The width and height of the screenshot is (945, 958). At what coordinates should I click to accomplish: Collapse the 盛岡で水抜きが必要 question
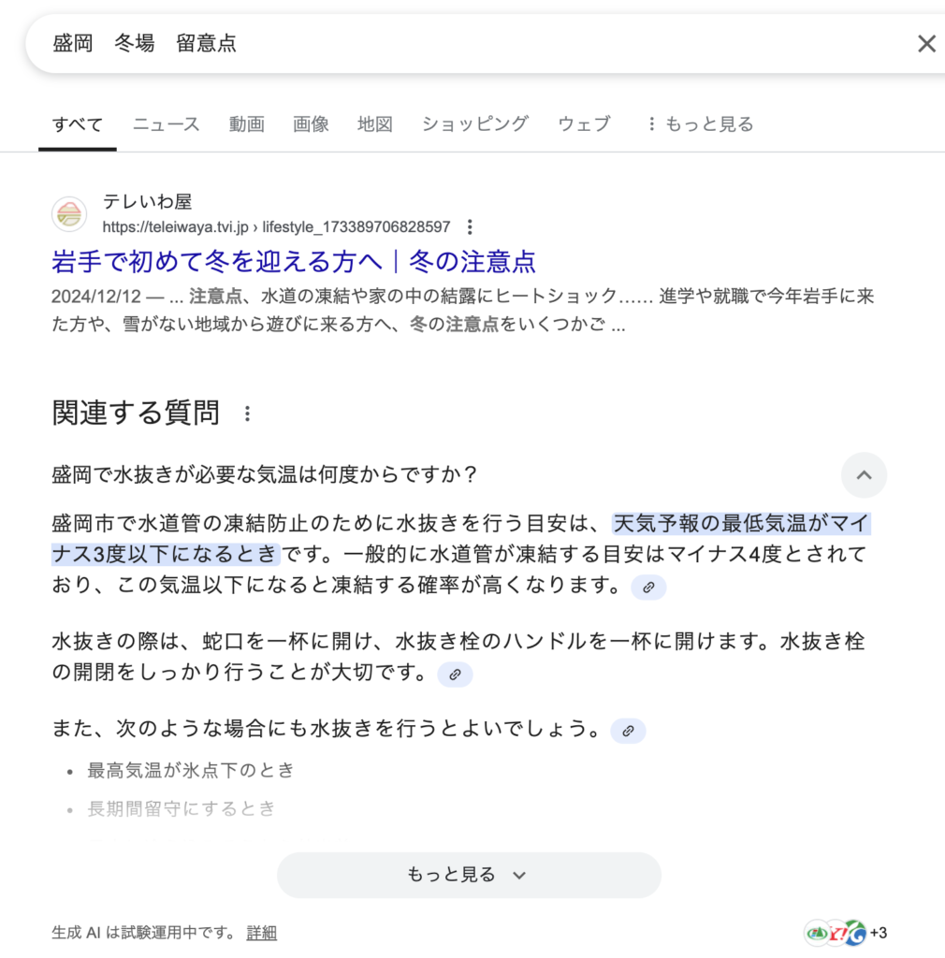[x=864, y=475]
